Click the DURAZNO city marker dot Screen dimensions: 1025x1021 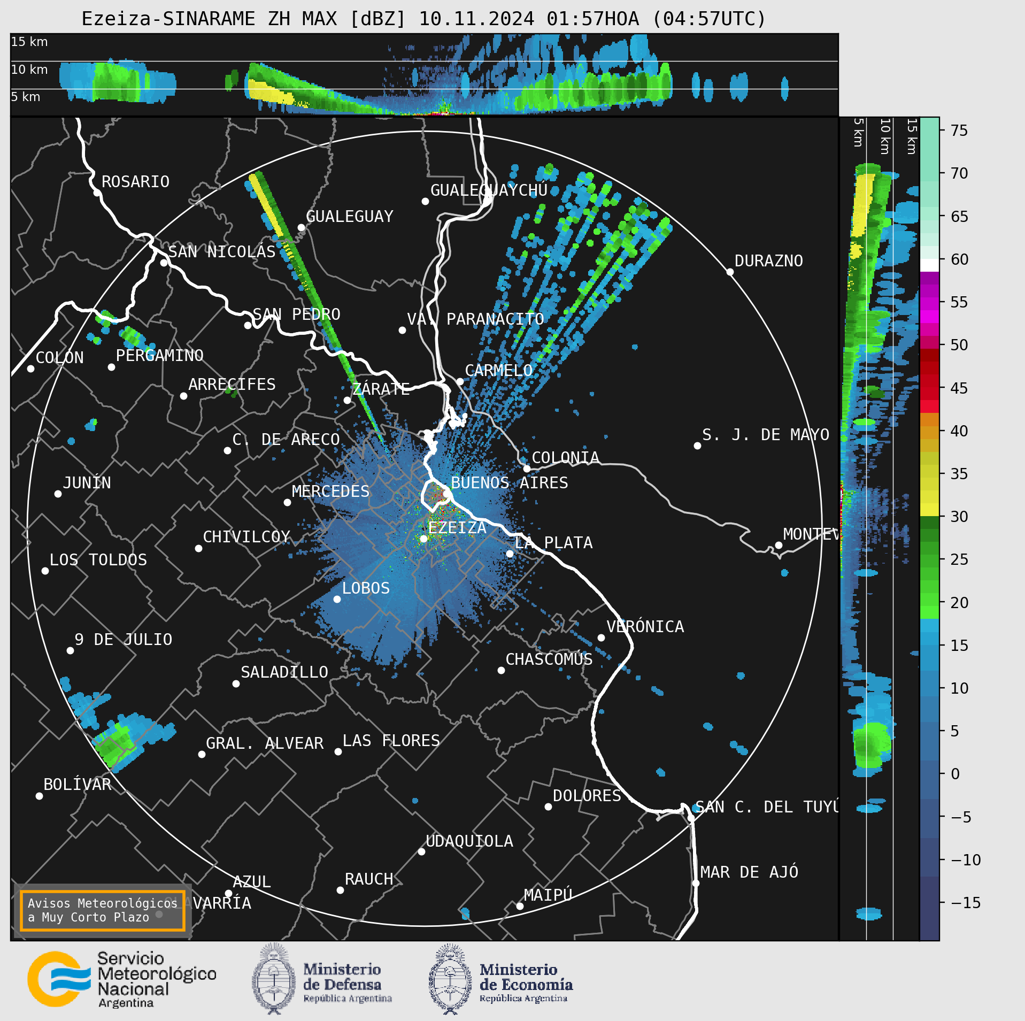click(x=730, y=272)
